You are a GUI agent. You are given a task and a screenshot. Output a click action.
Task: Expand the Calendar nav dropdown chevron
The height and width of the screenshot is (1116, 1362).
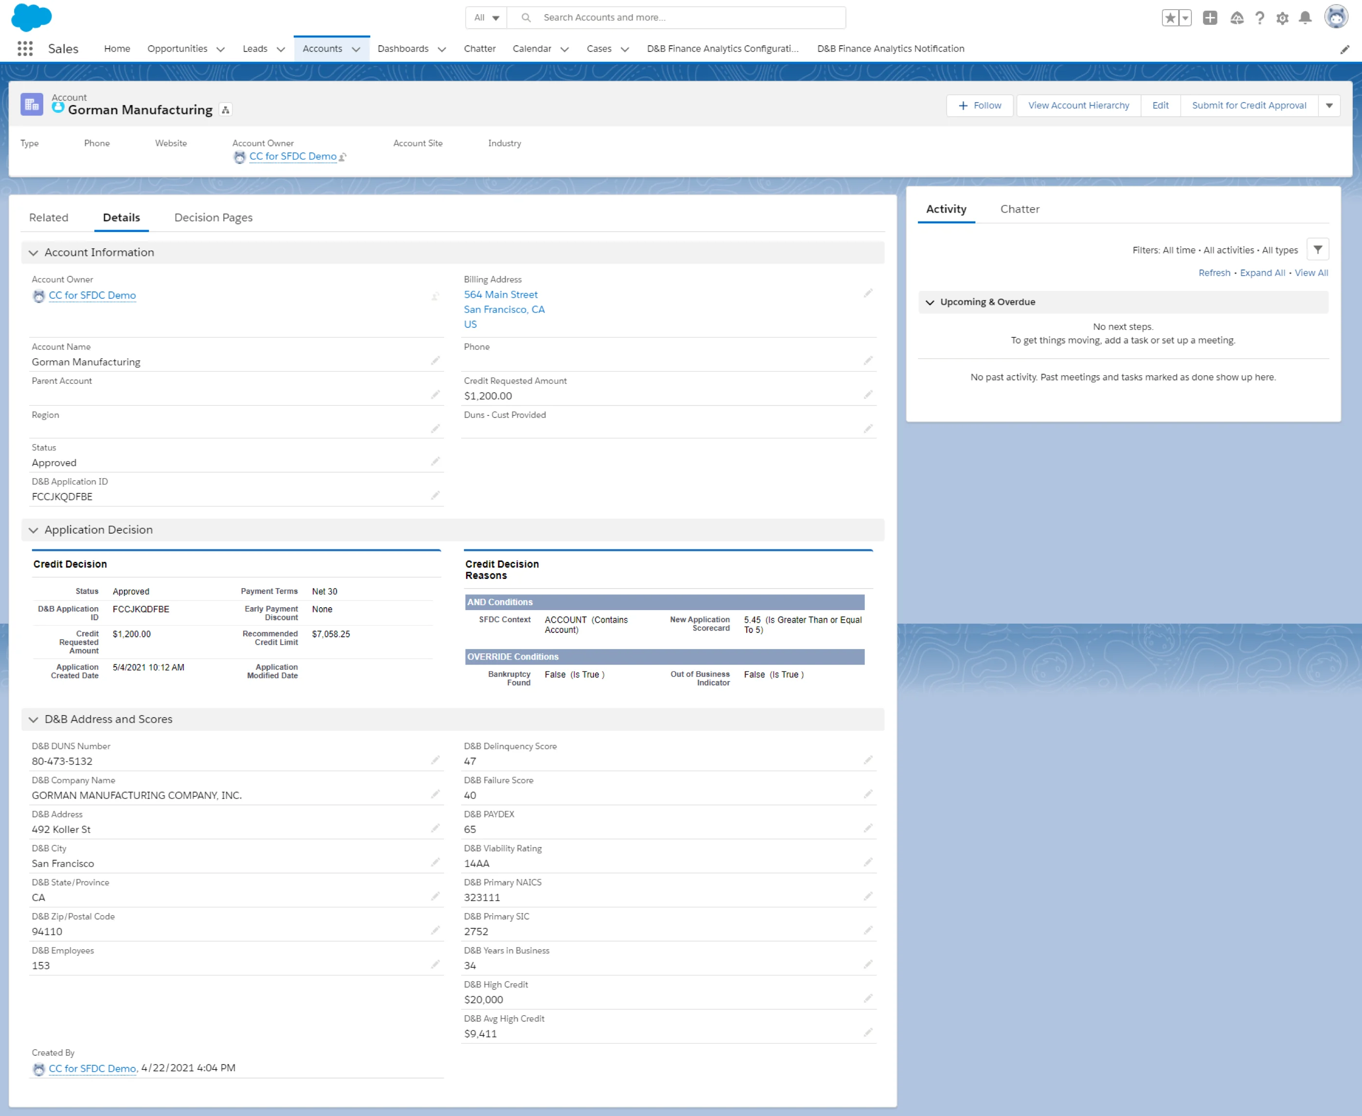point(565,50)
